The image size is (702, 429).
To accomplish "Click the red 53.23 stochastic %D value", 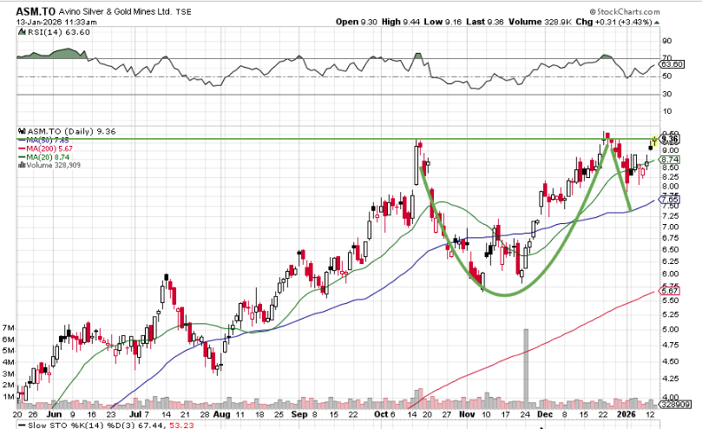I will pos(182,425).
